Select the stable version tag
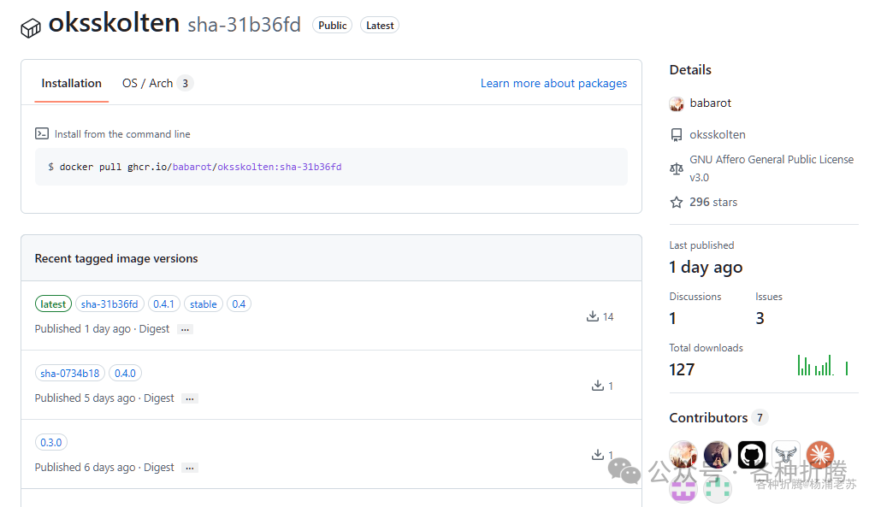875x507 pixels. point(204,304)
